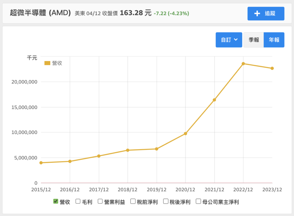Screen dimensions: 294x216
Task: Click the -7.22 (-4.23%) price change
Action: click(171, 13)
